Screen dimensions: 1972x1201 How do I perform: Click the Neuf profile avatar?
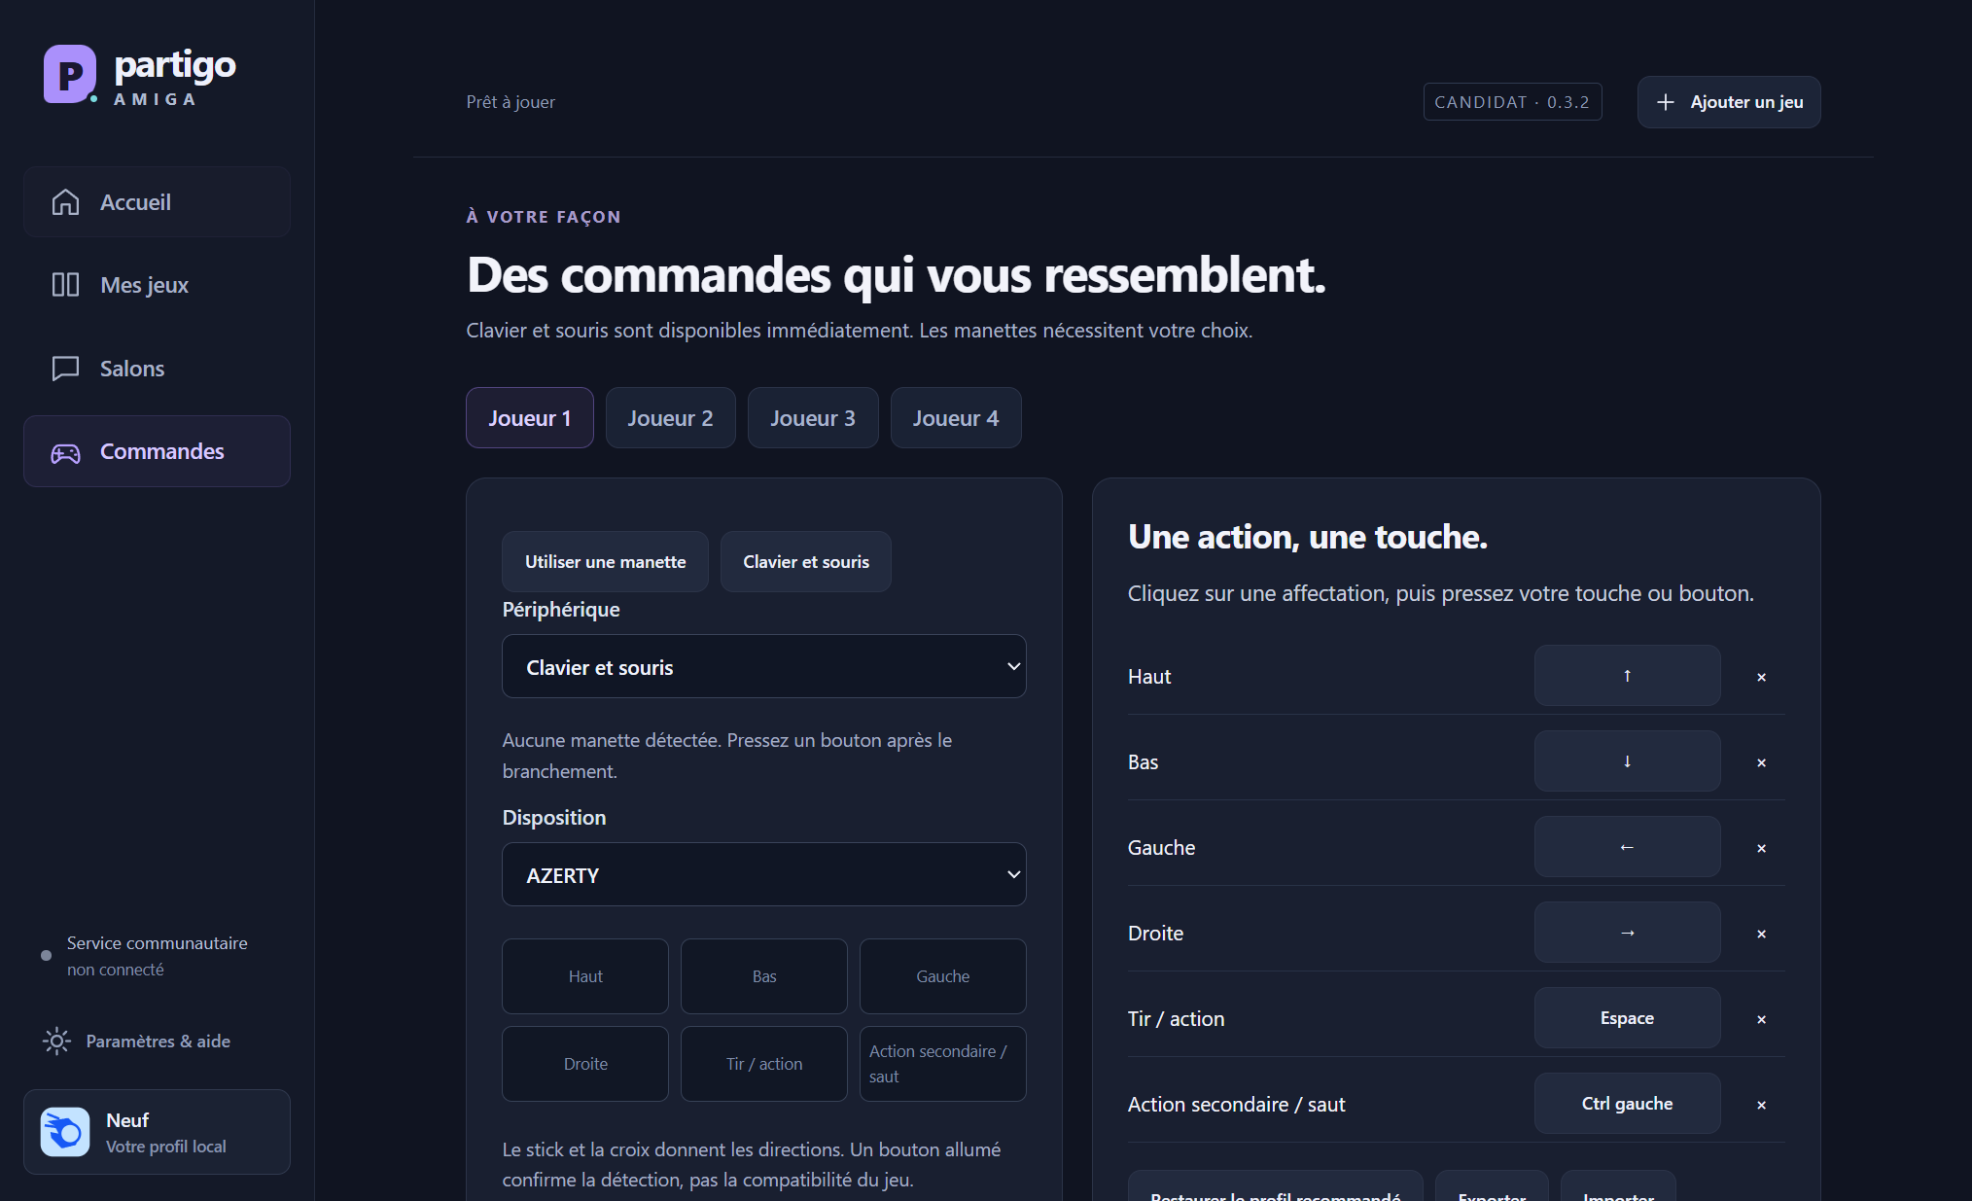(65, 1132)
